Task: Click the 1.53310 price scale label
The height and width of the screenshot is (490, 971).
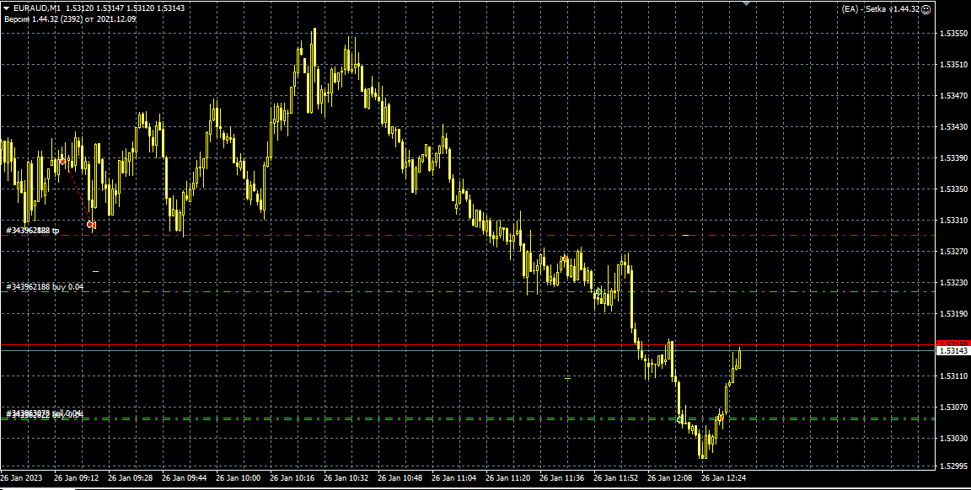Action: 953,221
